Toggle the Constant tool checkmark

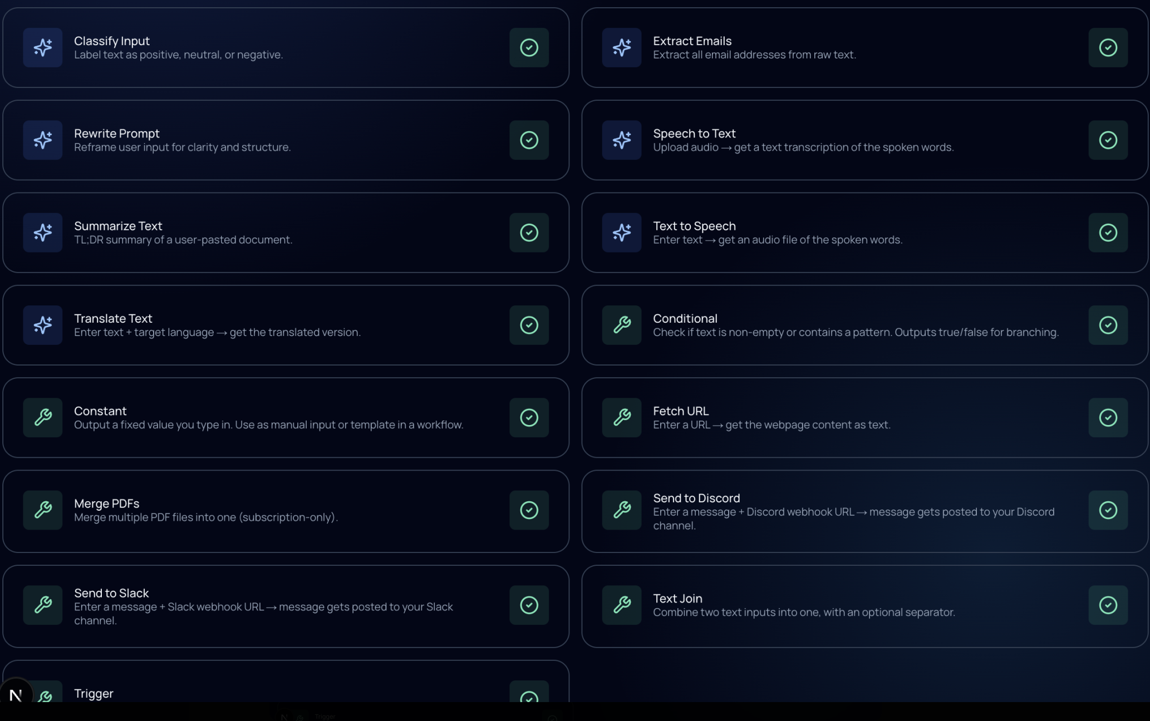tap(529, 417)
